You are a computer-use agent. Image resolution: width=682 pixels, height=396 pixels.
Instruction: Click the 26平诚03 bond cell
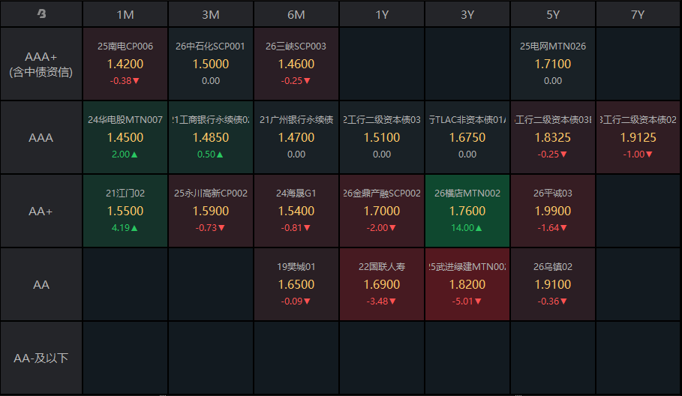tap(553, 211)
